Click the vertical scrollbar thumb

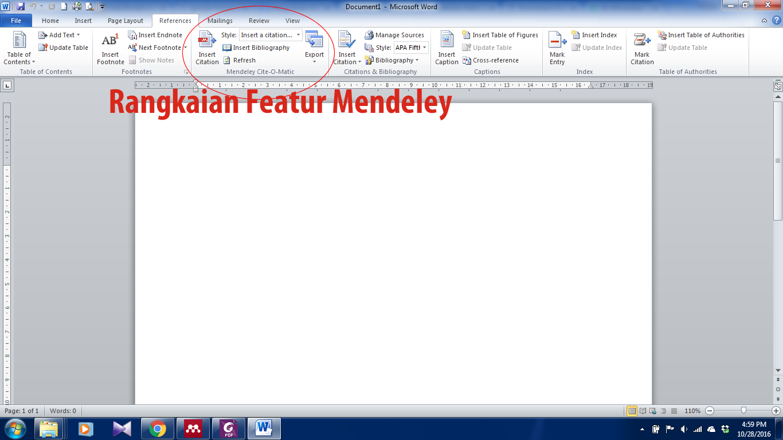click(x=778, y=160)
